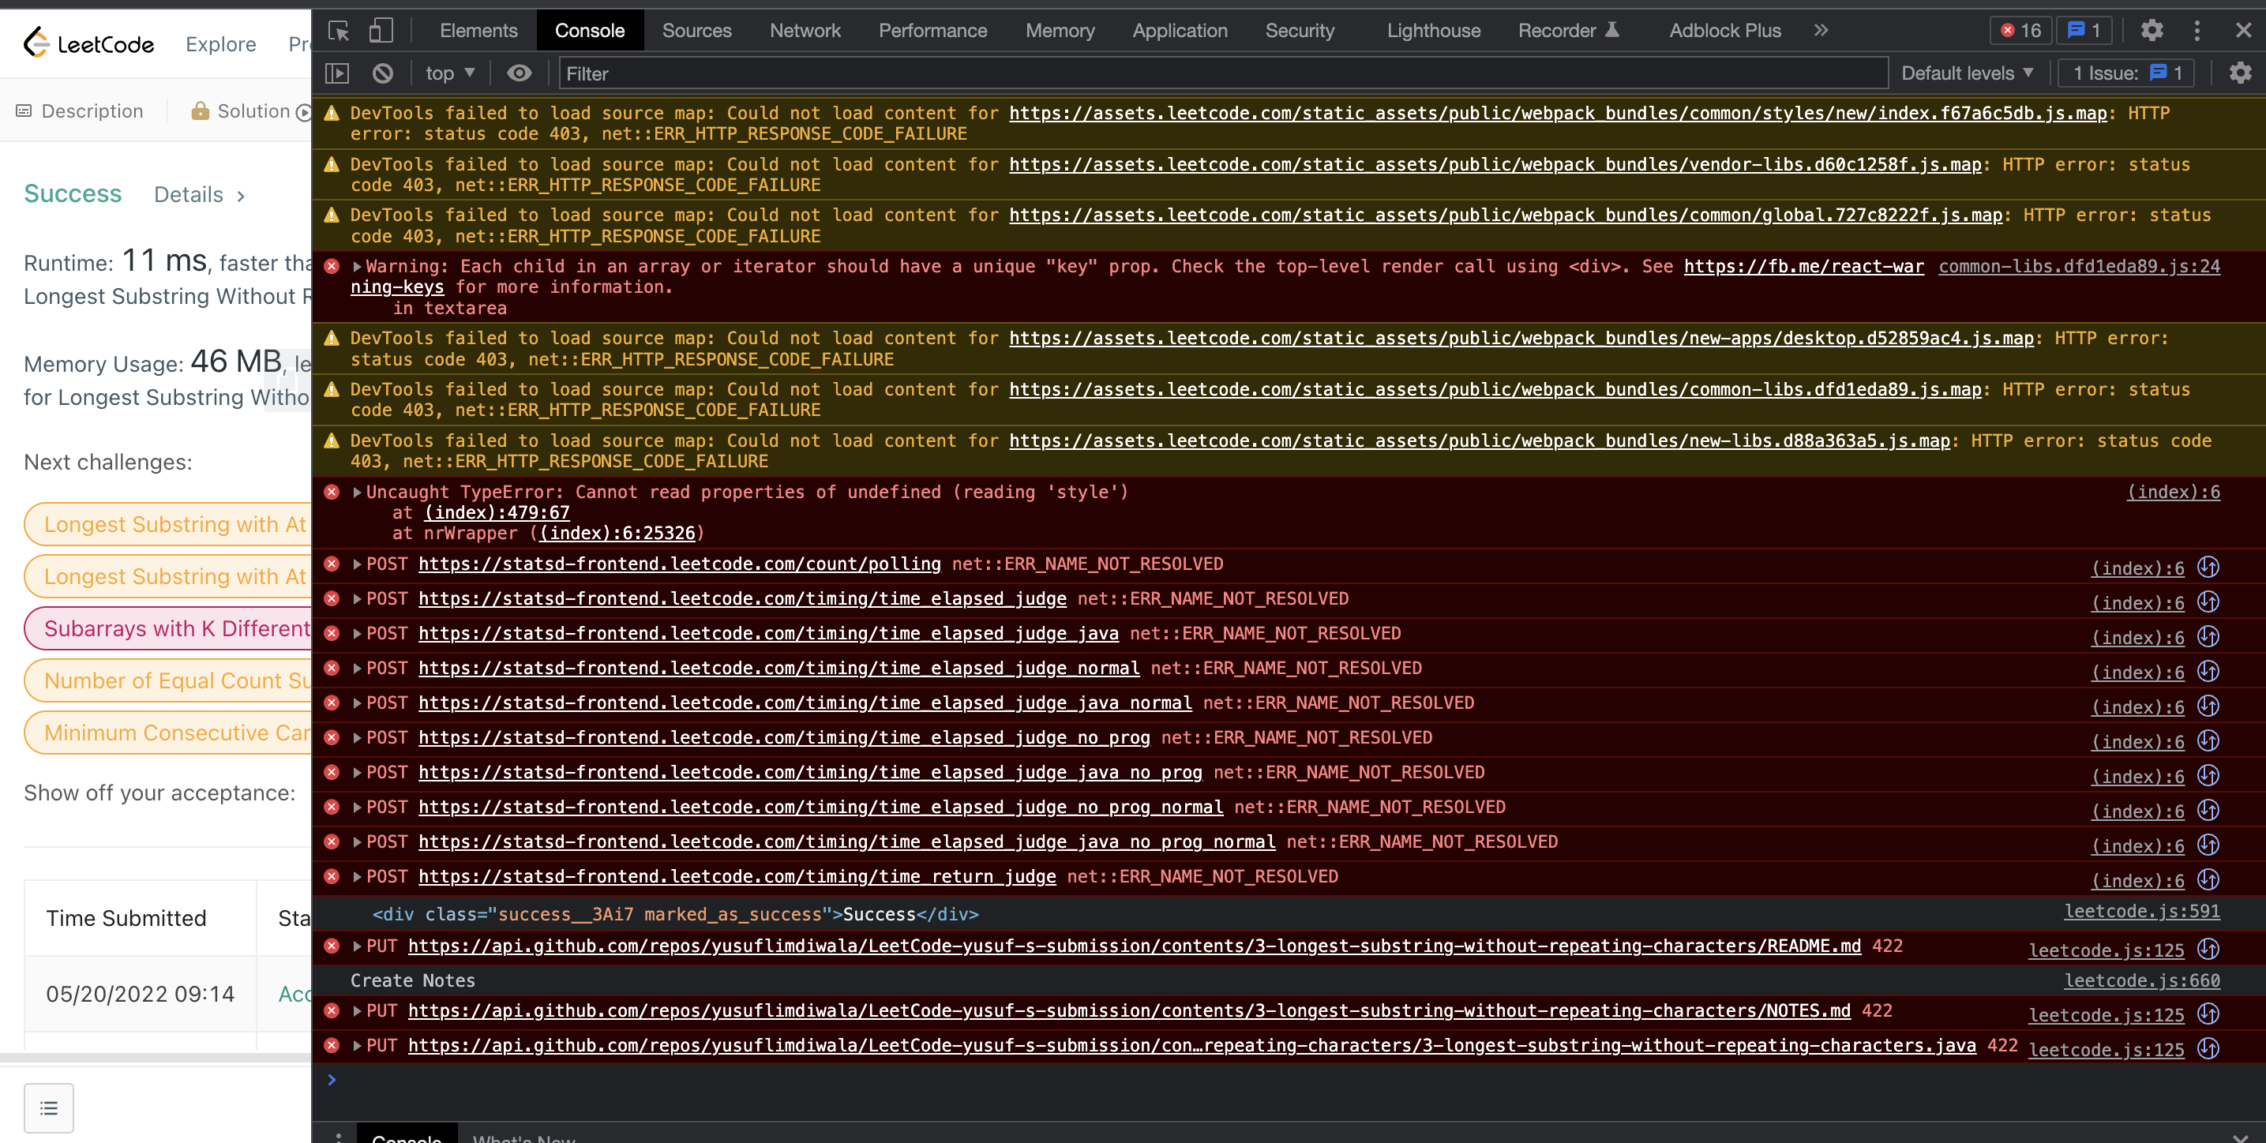
Task: Click the Explore navigation link
Action: (x=221, y=44)
